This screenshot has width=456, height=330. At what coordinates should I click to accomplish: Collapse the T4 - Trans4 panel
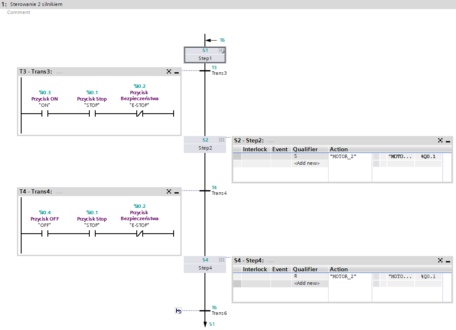177,192
